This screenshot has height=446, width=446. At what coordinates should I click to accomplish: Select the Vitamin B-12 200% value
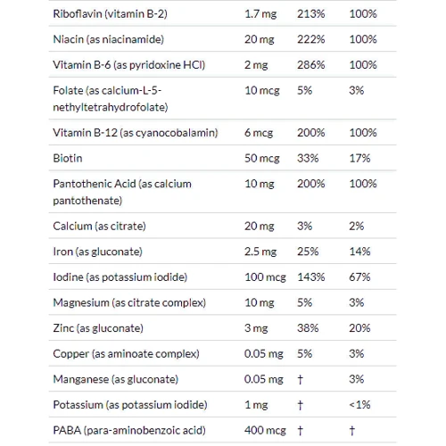click(x=310, y=133)
